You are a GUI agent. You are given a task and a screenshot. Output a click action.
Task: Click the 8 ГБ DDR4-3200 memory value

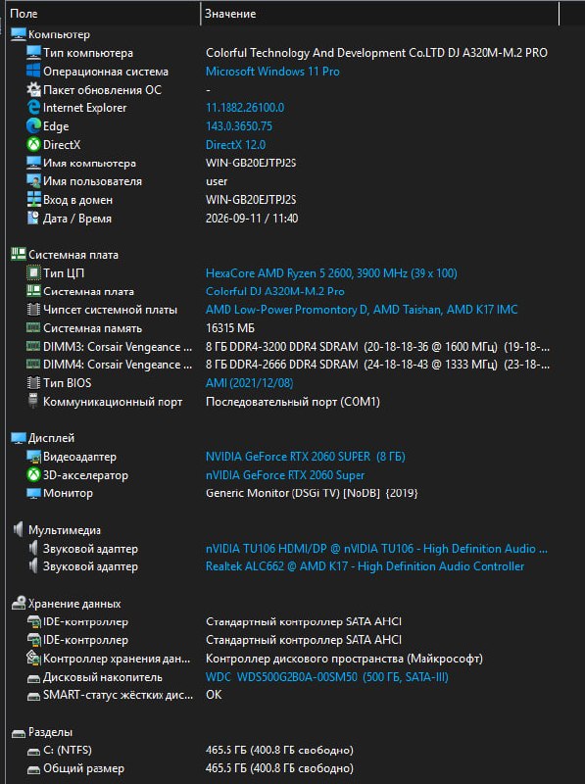point(377,347)
